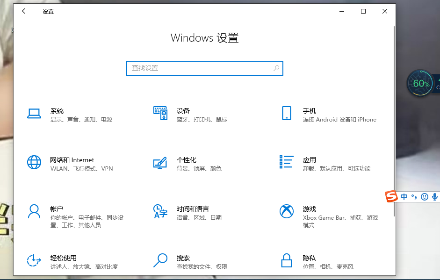This screenshot has height=280, width=440.
Task: Toggle Chinese/English input with 中 icon
Action: (404, 196)
